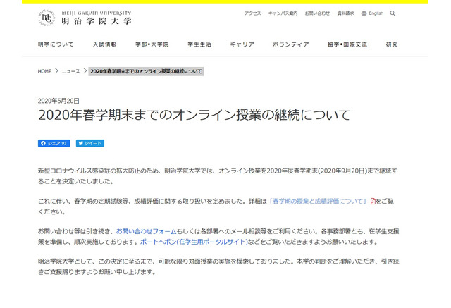Click the Twitter ツイート button
This screenshot has height=308, width=451.
(x=90, y=143)
